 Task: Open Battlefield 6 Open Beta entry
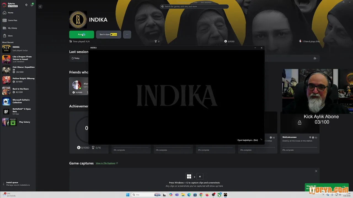coord(18,111)
